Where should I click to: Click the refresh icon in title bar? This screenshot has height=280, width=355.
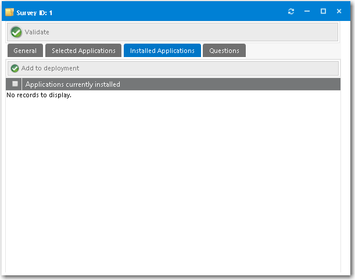click(291, 11)
